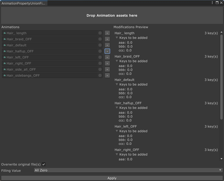
Task: Select the Hair_right_OFF animation field
Action: pos(52,63)
